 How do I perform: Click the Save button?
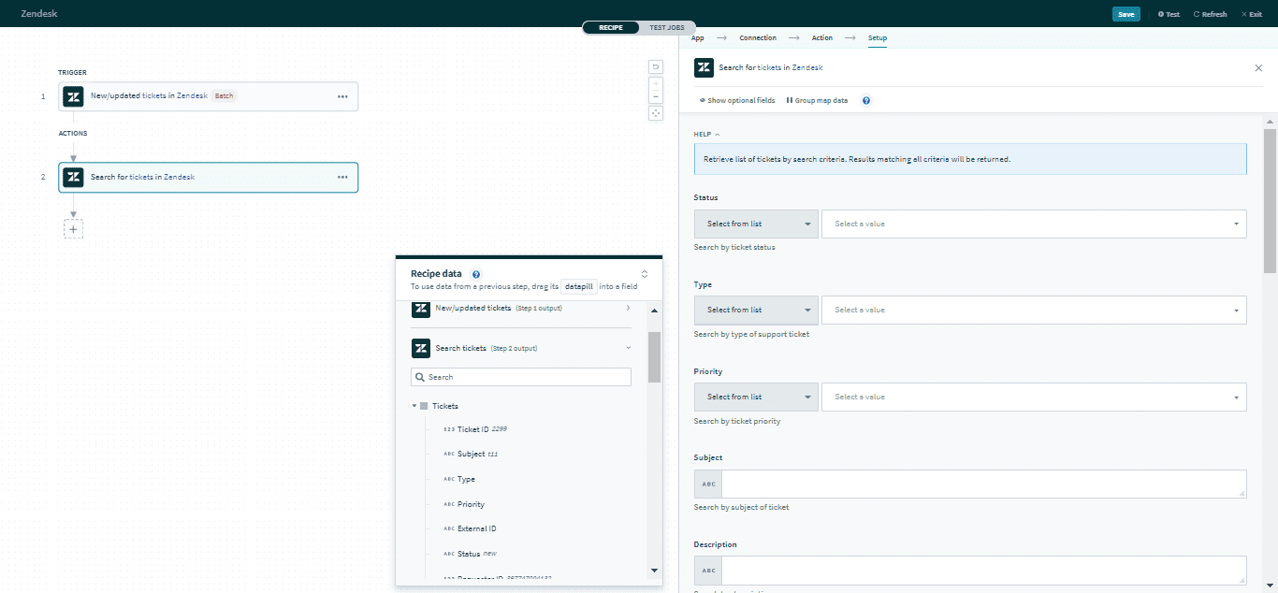pyautogui.click(x=1126, y=14)
